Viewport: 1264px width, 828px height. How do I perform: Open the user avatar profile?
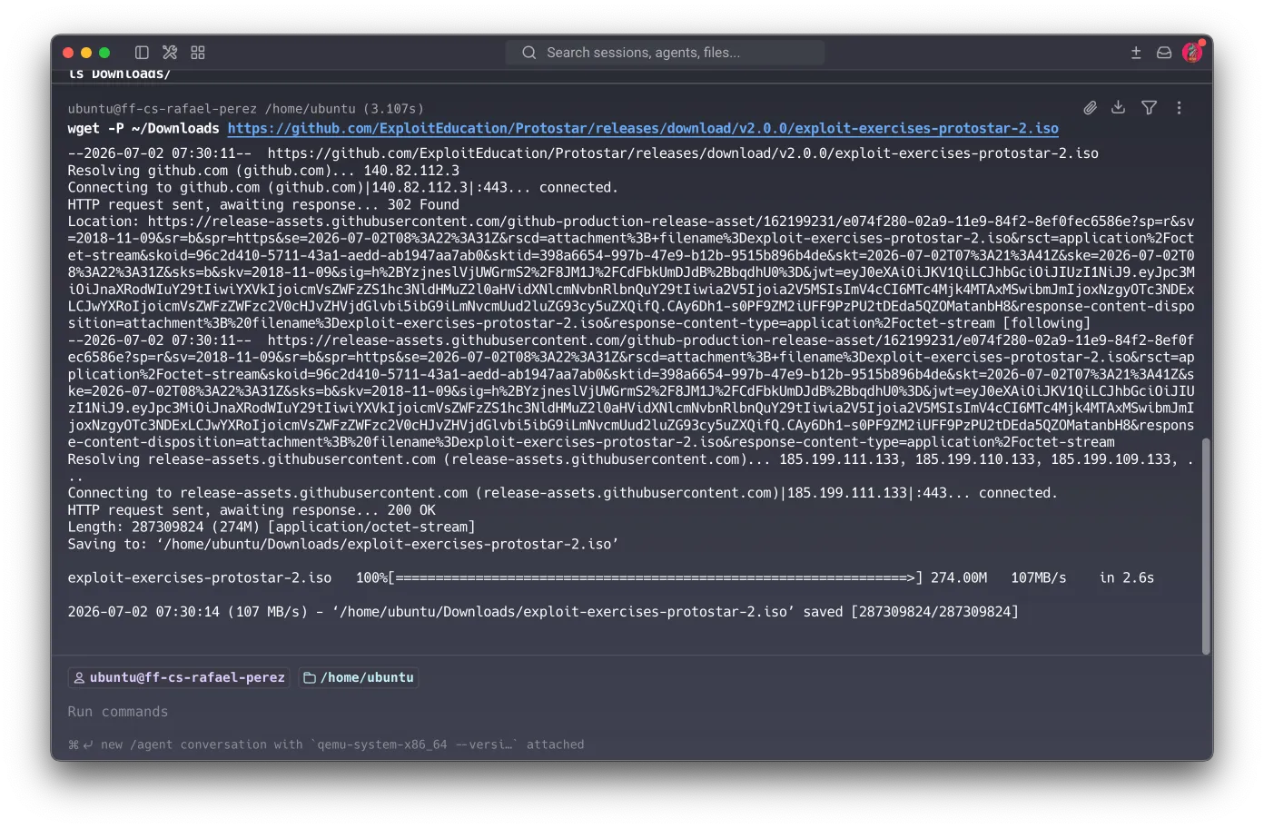pos(1192,53)
